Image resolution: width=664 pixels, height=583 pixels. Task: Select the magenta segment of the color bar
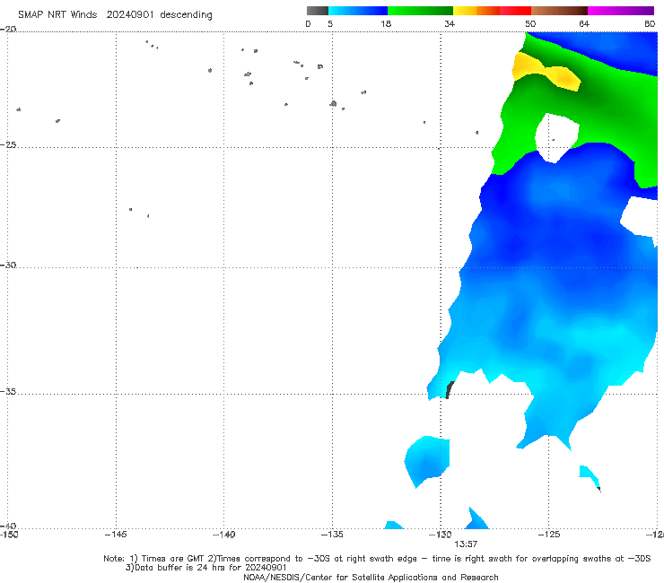tap(621, 11)
